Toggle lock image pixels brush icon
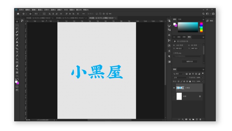232x131 pixels. coord(181,81)
